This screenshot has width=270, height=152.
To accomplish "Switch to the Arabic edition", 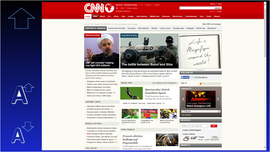I will pyautogui.click(x=157, y=5).
